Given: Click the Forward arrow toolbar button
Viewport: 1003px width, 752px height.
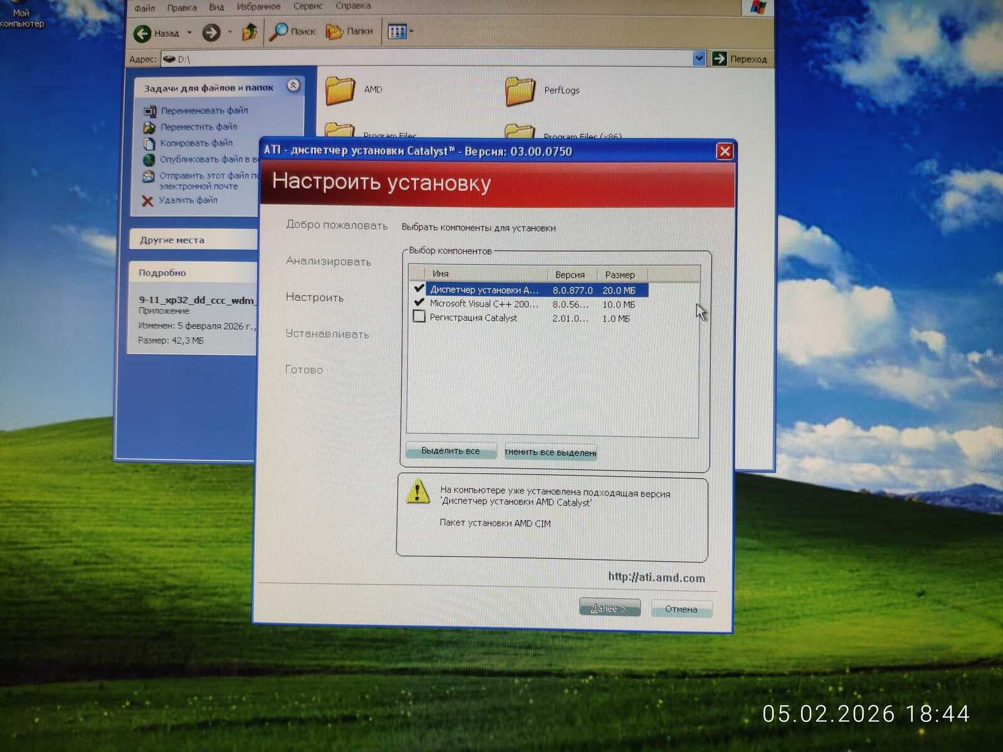Looking at the screenshot, I should tap(211, 33).
